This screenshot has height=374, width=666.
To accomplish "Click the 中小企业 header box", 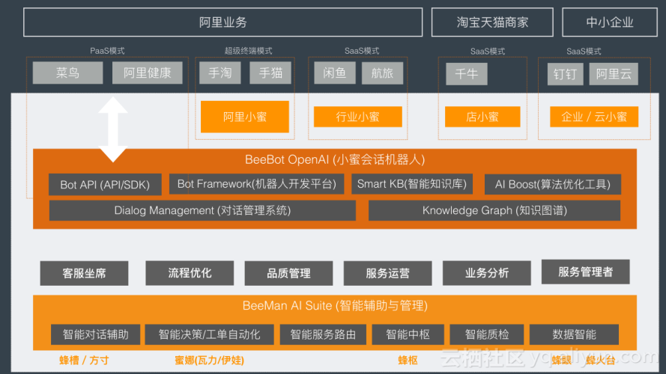I will point(610,22).
